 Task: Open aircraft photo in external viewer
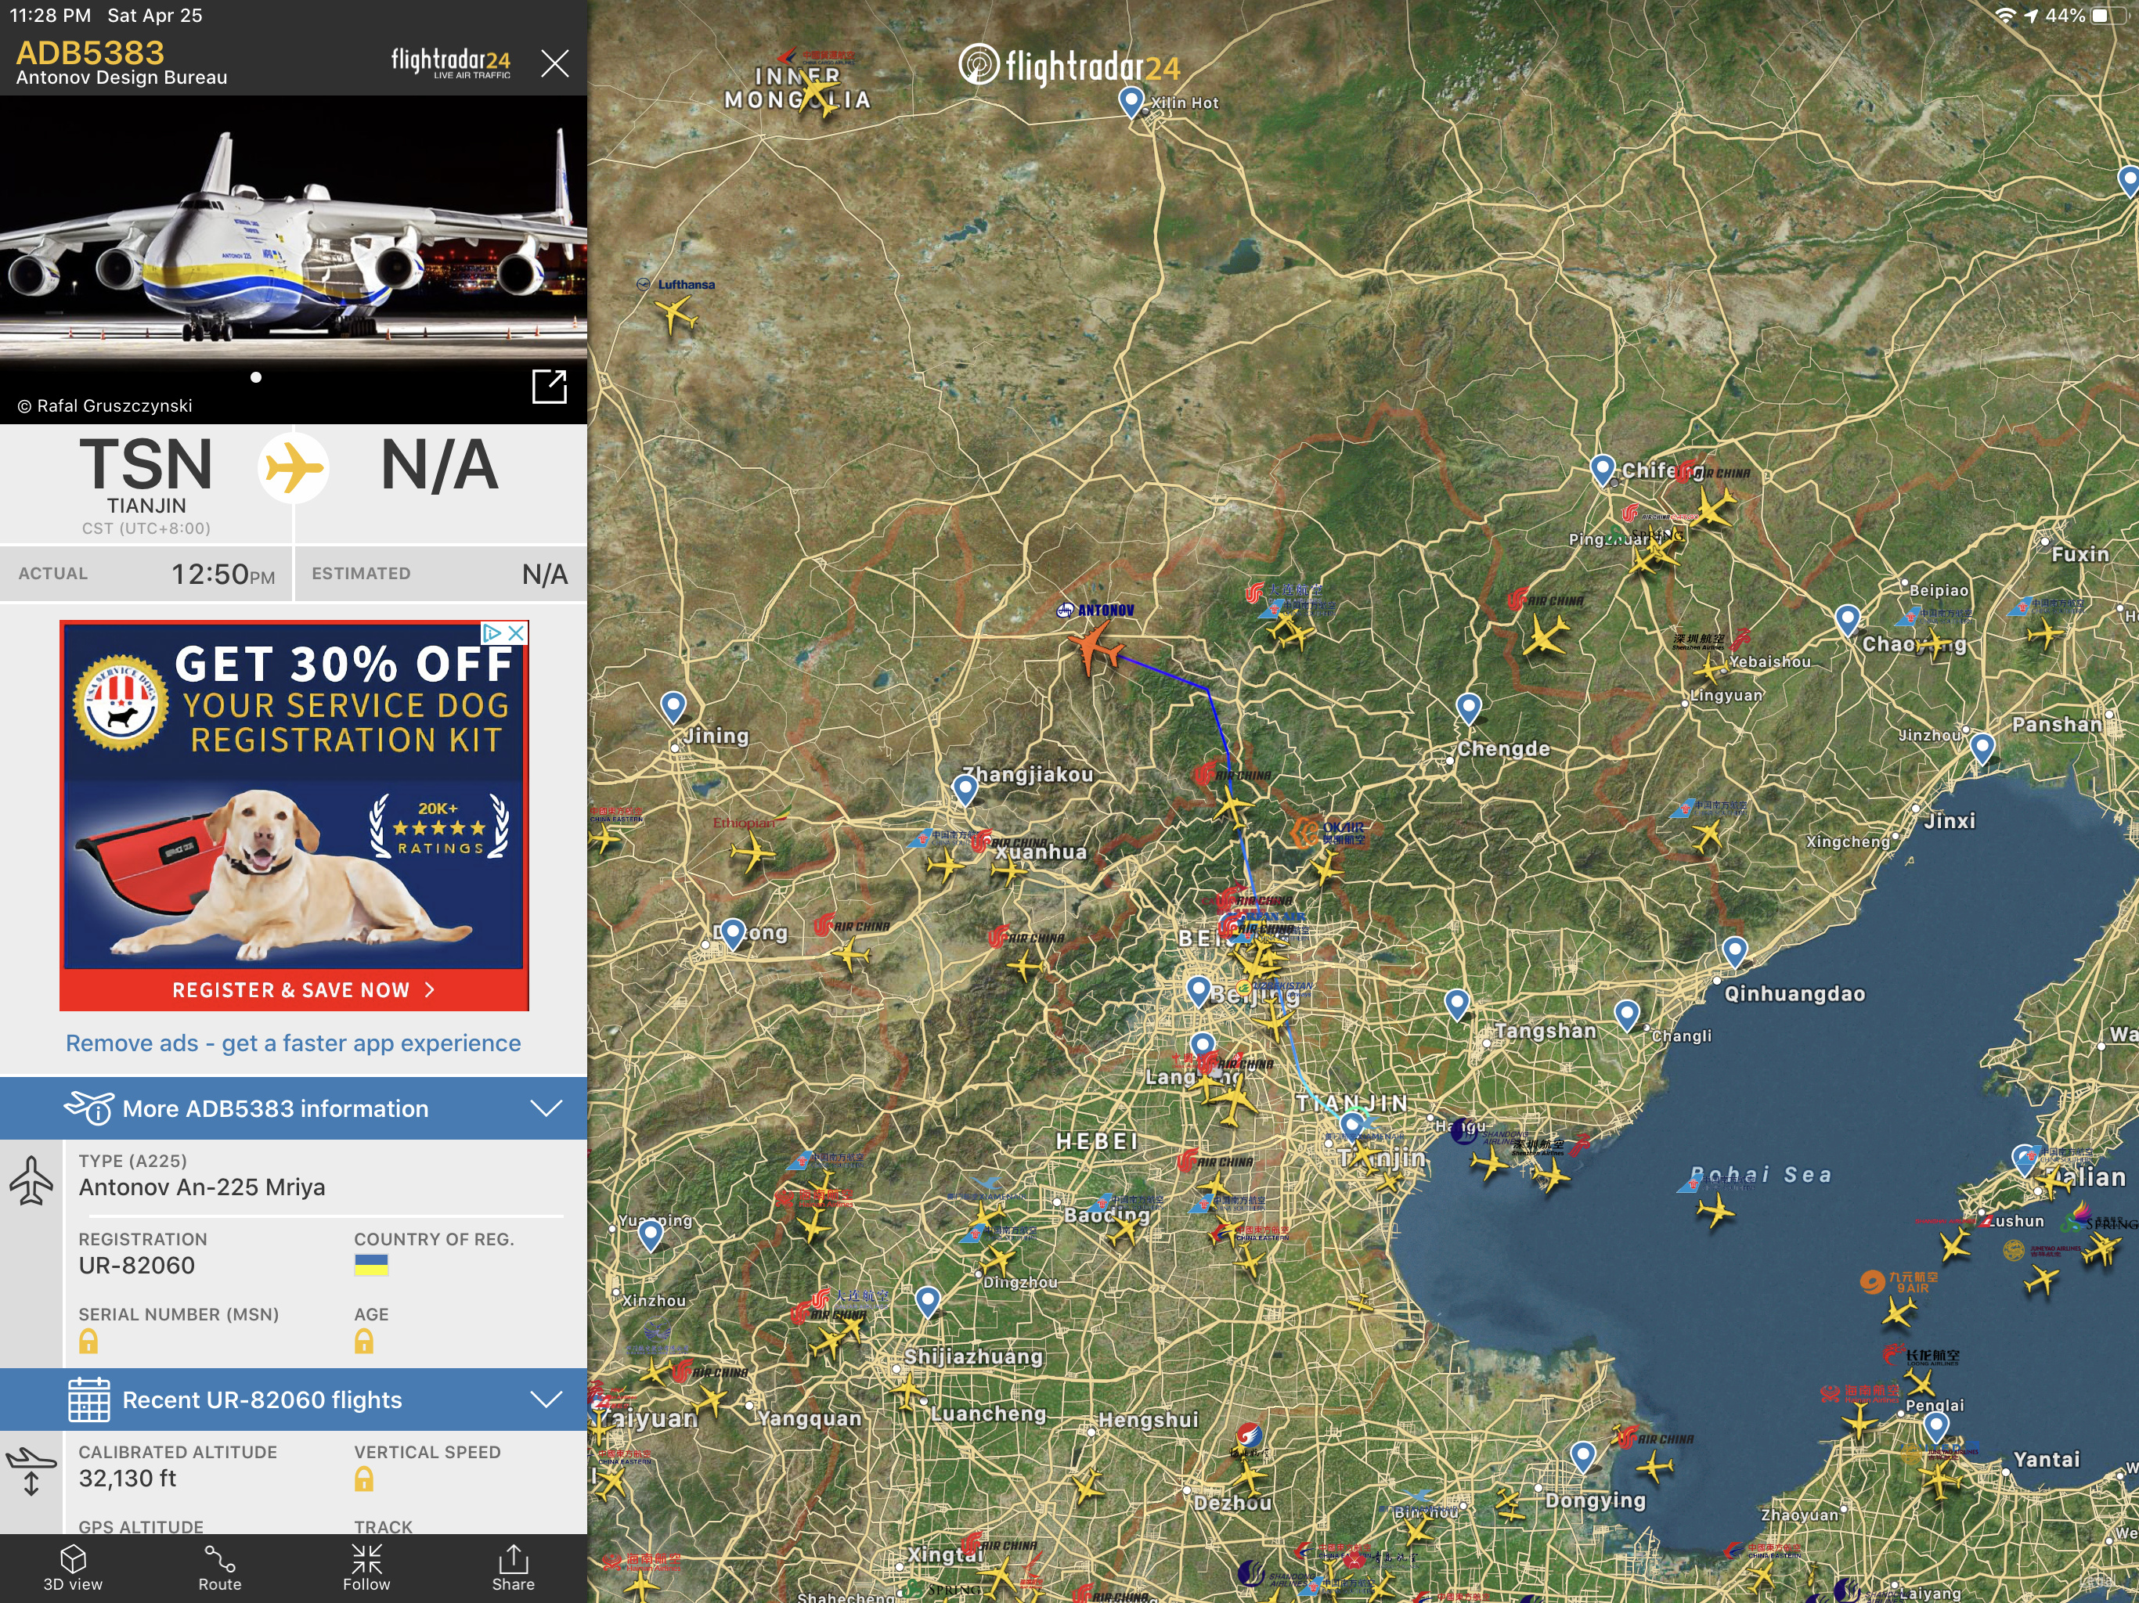550,386
